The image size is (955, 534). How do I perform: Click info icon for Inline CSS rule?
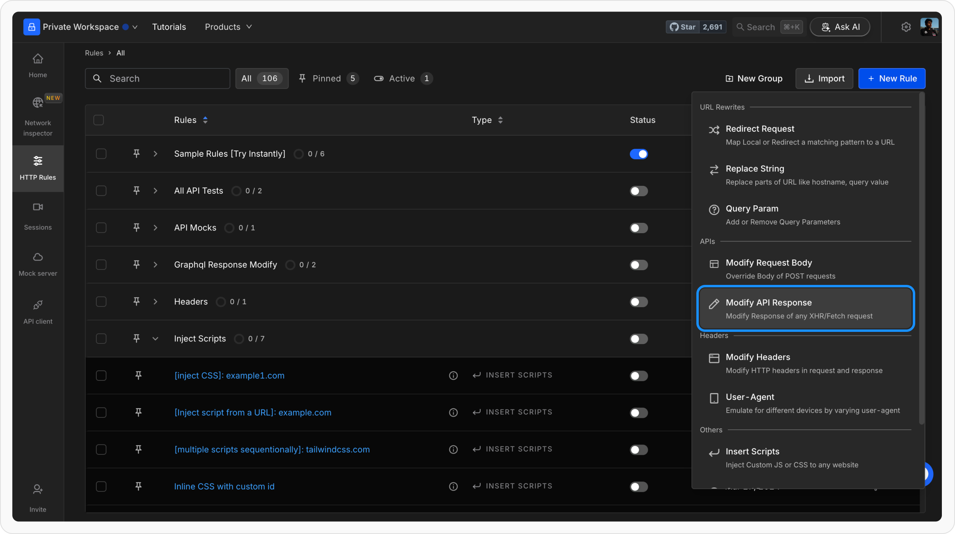pyautogui.click(x=453, y=486)
